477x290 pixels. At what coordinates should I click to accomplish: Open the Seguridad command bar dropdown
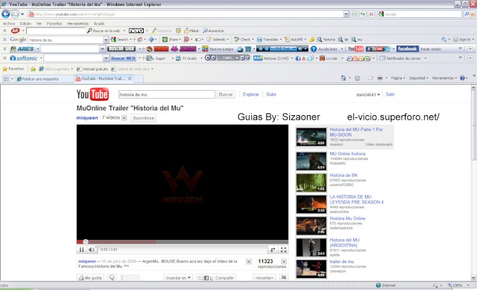click(419, 78)
